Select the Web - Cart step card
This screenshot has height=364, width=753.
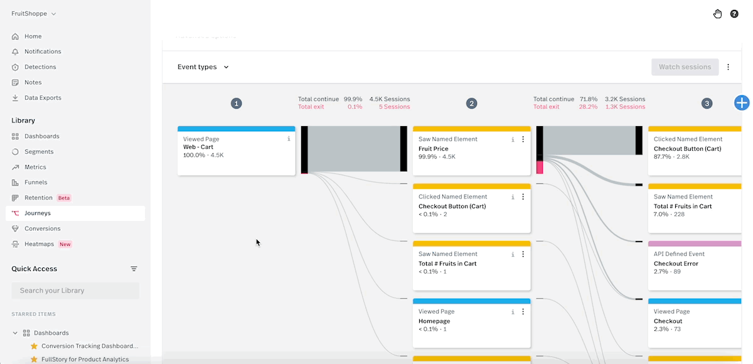(x=237, y=151)
